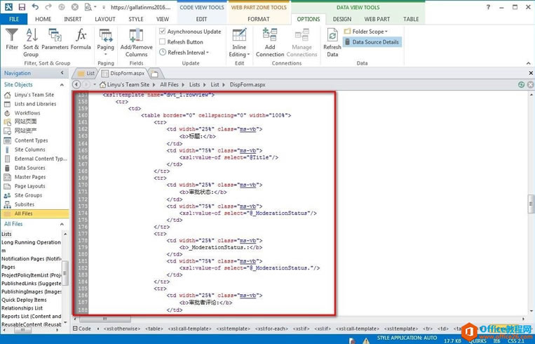Open Sort & Group tool
Image resolution: width=535 pixels, height=344 pixels.
click(x=31, y=42)
